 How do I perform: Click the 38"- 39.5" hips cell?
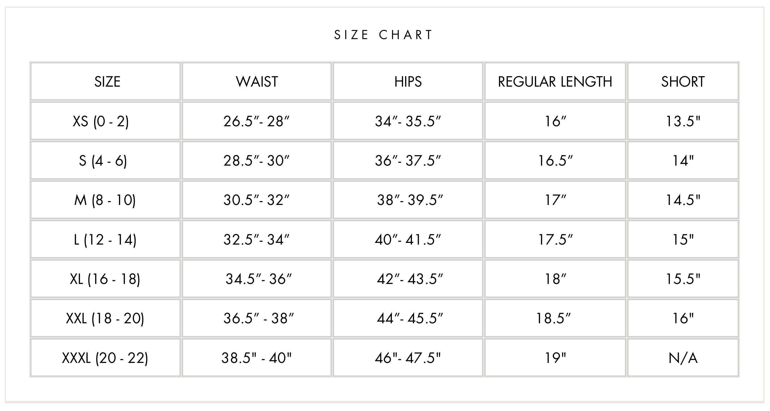(x=408, y=200)
